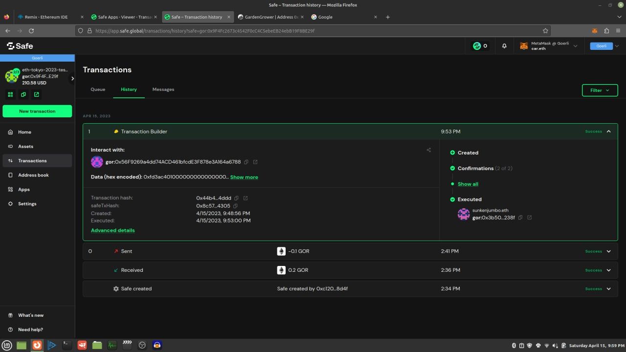Click the Safe logo
Image resolution: width=626 pixels, height=352 pixels.
point(20,45)
